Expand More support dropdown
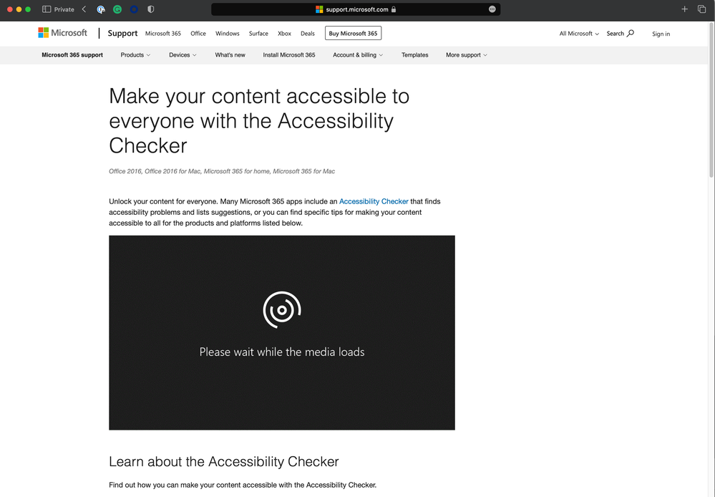Viewport: 715px width, 497px height. click(467, 54)
